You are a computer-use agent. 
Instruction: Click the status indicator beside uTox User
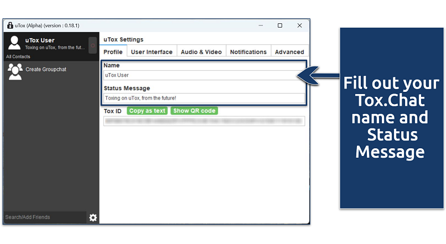click(x=92, y=45)
